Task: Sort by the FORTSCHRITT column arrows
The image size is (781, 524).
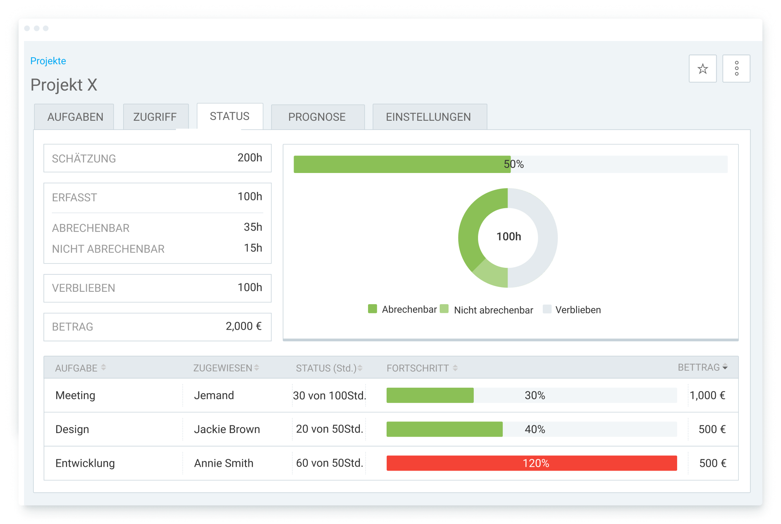Action: pyautogui.click(x=455, y=368)
